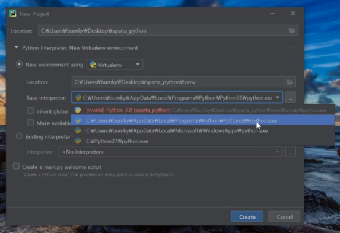Click the Python icon beside WindowsApps entry

(x=78, y=130)
